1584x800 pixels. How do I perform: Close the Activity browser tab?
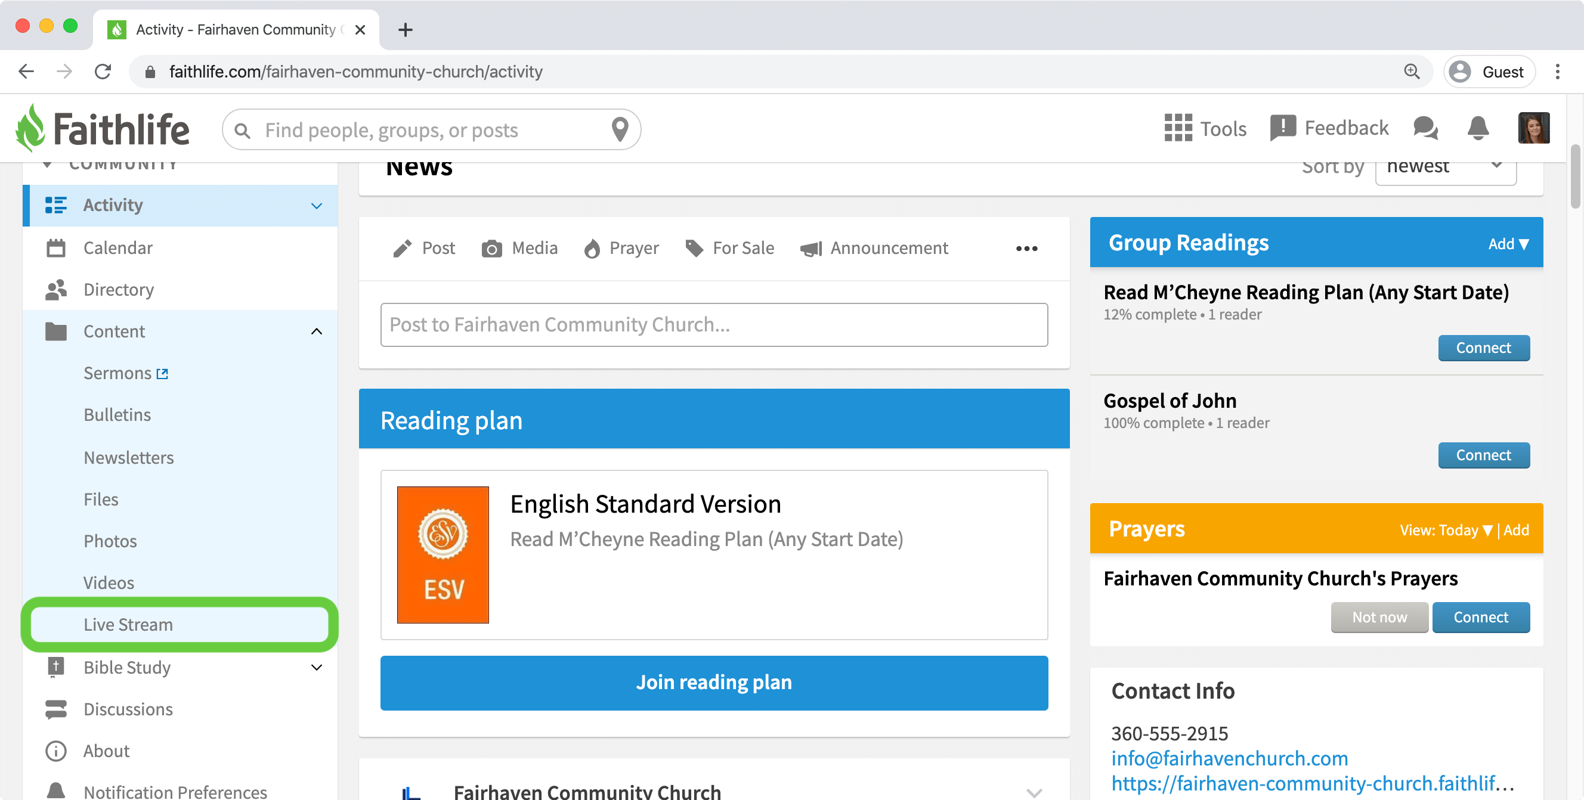tap(360, 29)
